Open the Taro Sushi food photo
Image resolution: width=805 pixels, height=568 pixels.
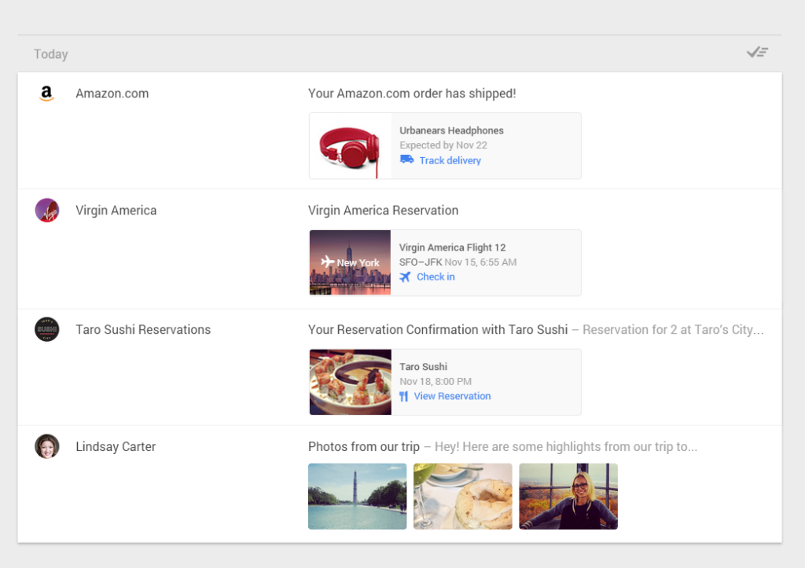click(350, 383)
